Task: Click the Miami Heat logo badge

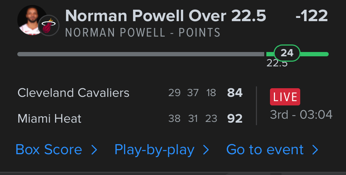Action: point(49,25)
